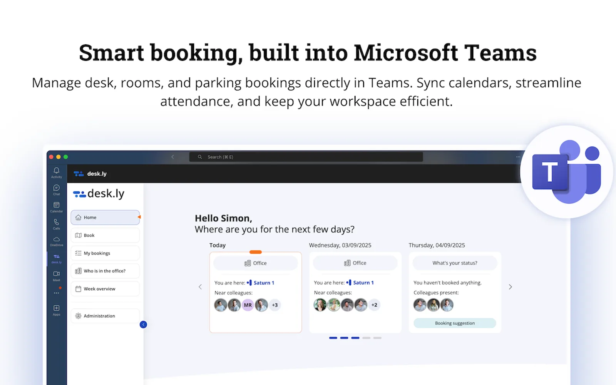
Task: Click the Thursday, 04/09/2025 heading
Action: click(x=437, y=245)
